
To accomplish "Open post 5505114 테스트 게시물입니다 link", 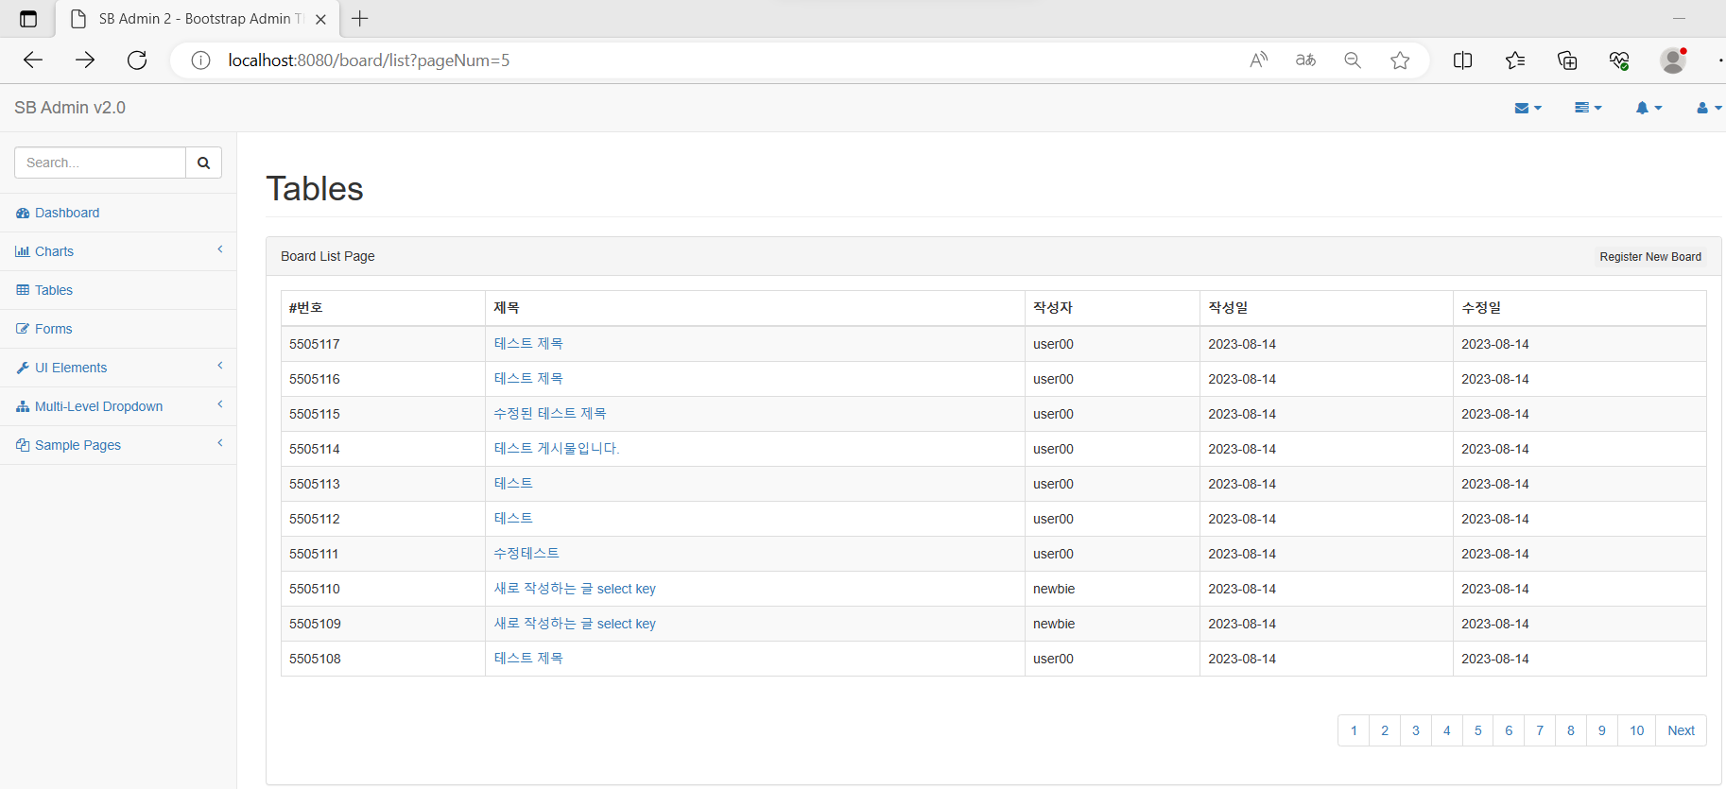I will (556, 449).
